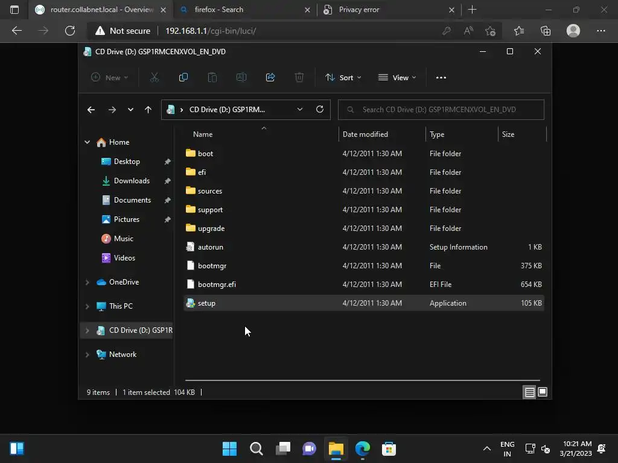The image size is (618, 463).
Task: Click the Search CD Drive field
Action: [441, 110]
